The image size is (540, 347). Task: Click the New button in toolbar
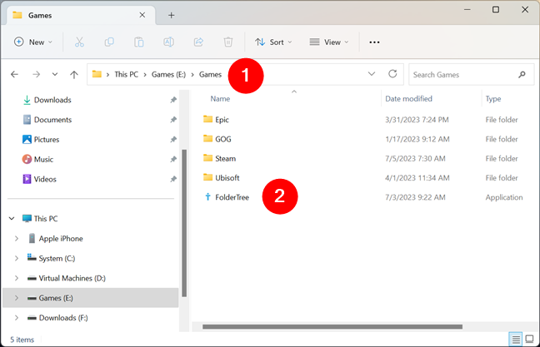[33, 42]
